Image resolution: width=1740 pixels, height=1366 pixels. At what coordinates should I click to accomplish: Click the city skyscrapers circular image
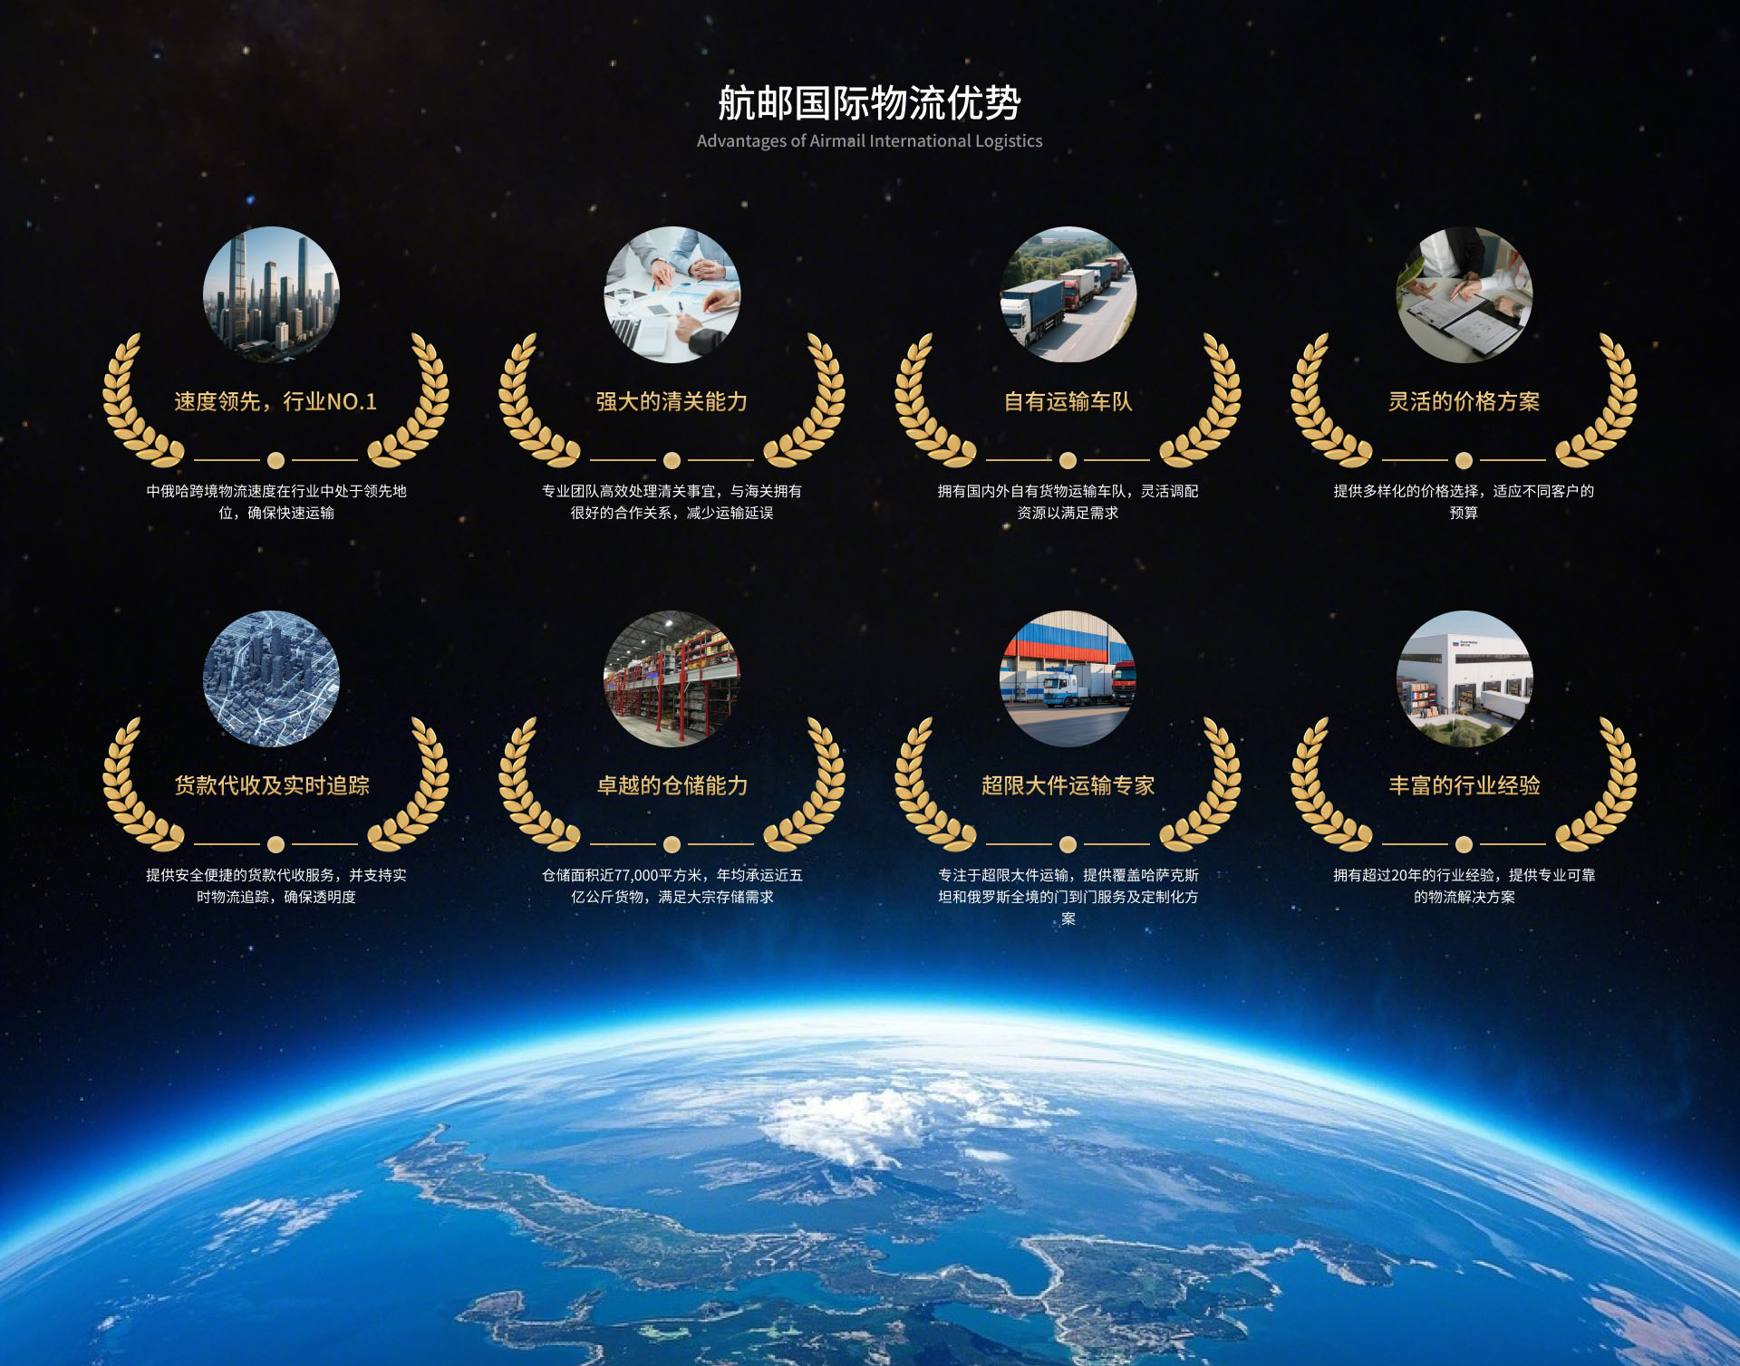tap(271, 294)
